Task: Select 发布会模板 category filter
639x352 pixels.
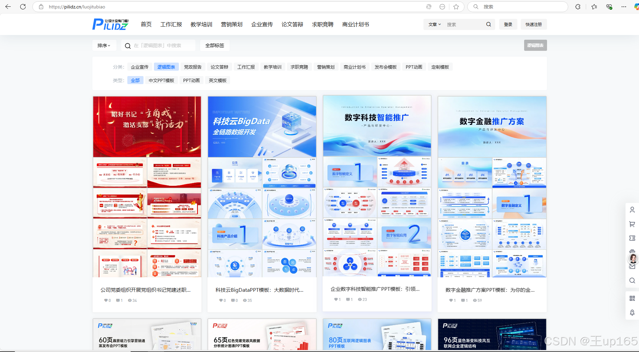Action: [x=386, y=67]
